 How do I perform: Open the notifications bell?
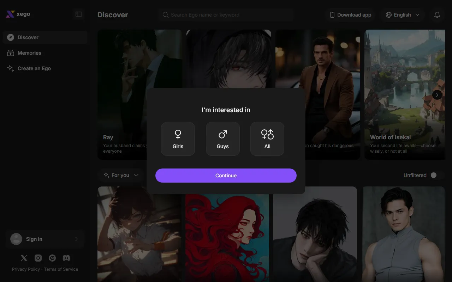[437, 15]
